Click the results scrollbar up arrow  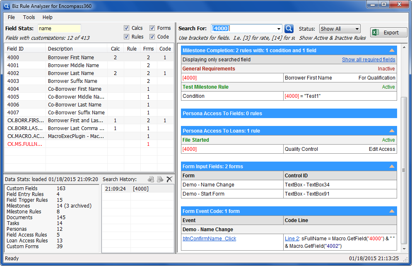point(405,48)
